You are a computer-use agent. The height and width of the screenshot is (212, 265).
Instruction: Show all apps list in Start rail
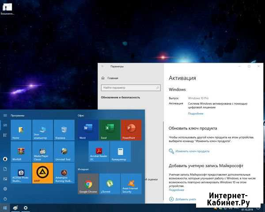coord(5,135)
